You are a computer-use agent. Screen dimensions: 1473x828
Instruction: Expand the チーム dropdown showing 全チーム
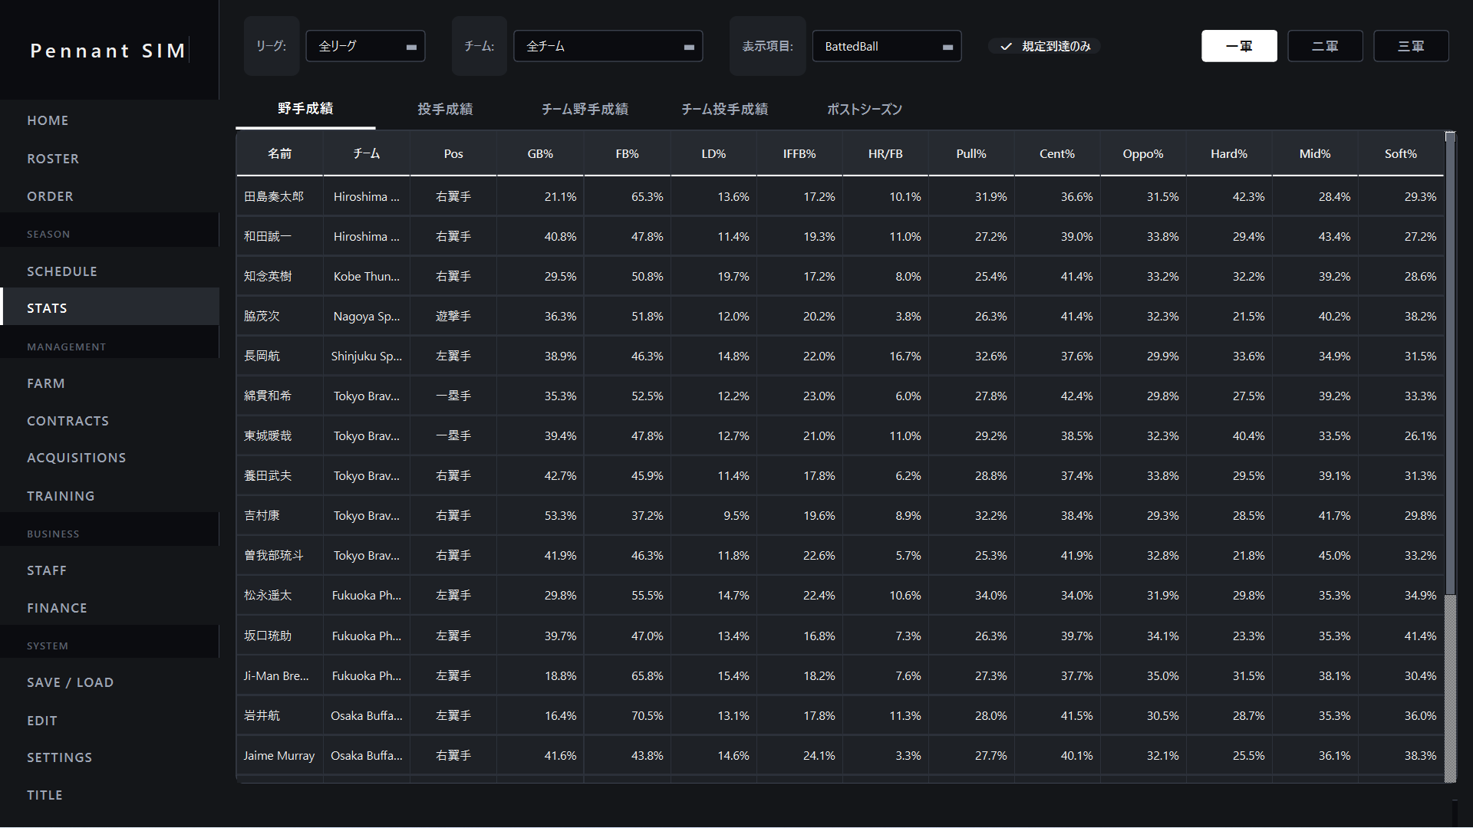tap(608, 47)
